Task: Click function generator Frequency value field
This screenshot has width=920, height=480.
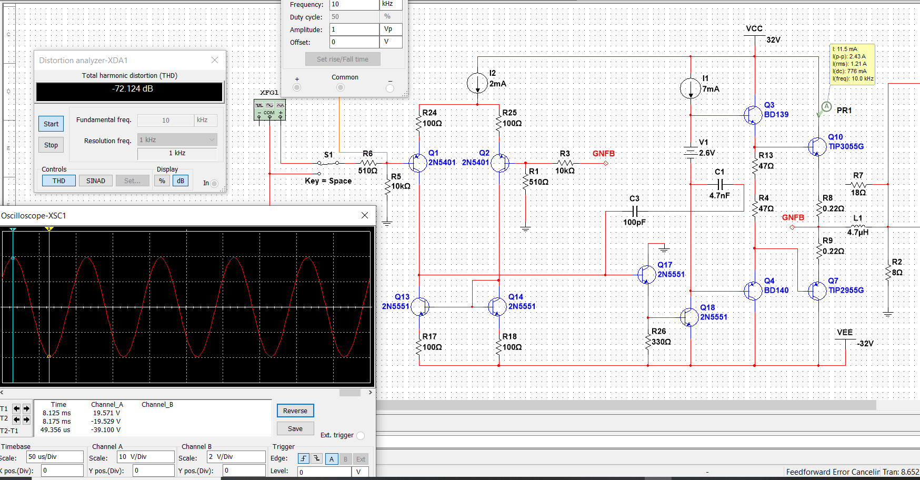Action: pyautogui.click(x=354, y=4)
